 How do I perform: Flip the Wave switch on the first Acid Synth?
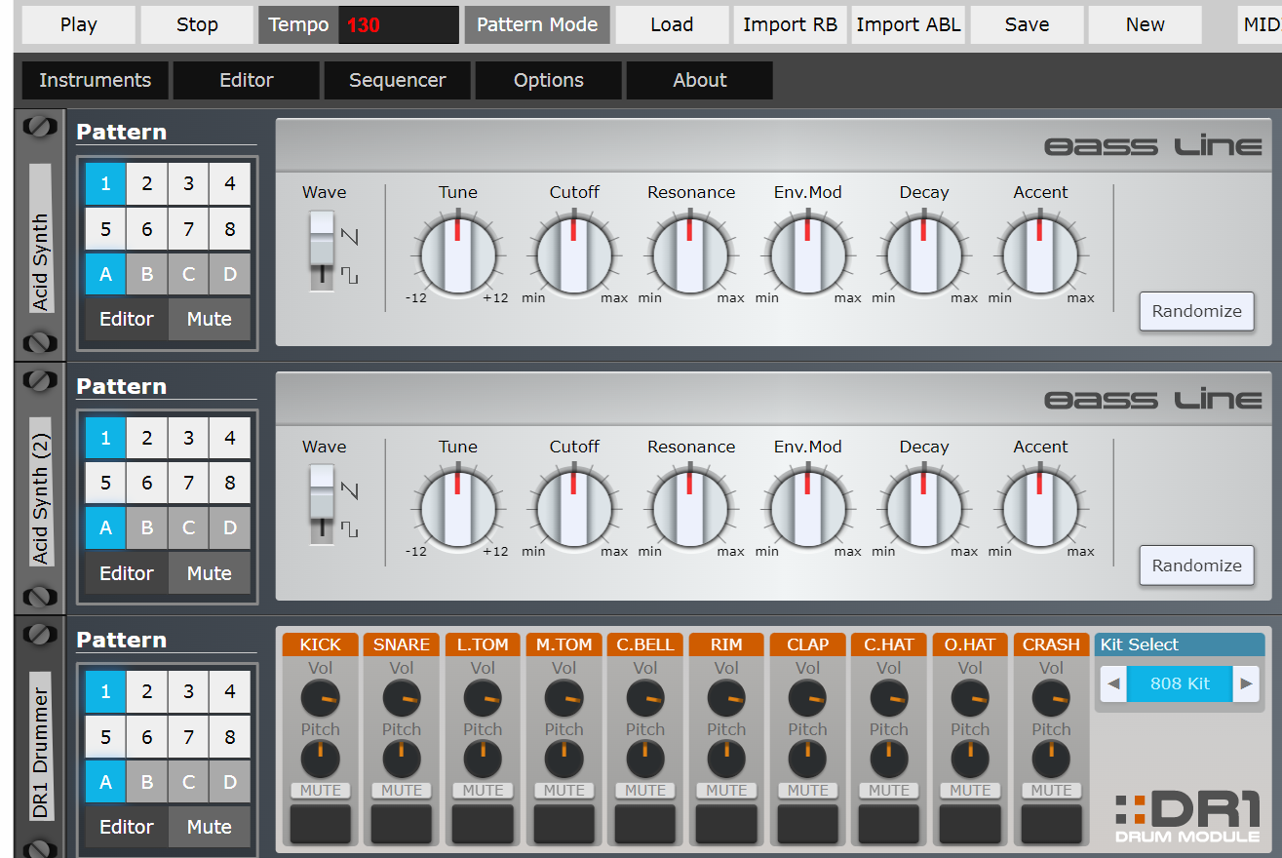[x=322, y=251]
